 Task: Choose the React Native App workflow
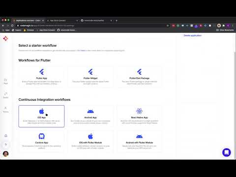[139, 116]
